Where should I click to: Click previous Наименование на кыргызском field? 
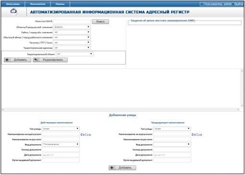[x=172, y=134]
